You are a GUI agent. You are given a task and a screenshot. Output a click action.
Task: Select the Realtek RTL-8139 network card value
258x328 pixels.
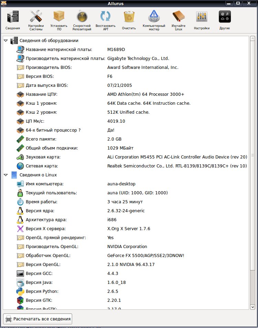coord(177,166)
